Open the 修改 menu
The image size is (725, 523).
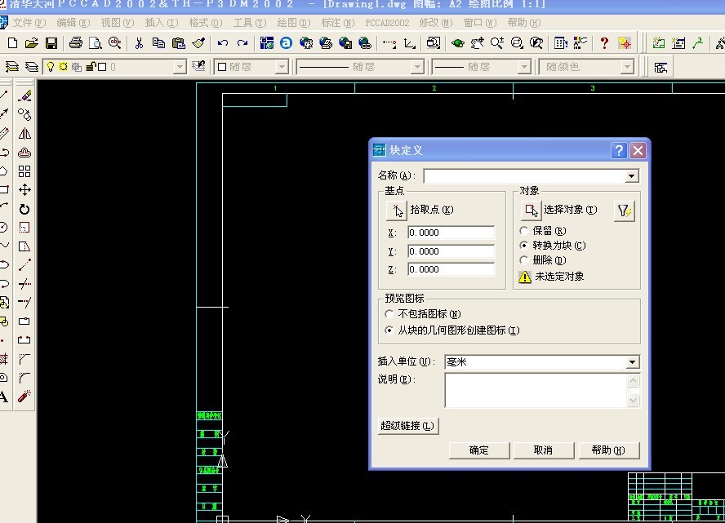pyautogui.click(x=435, y=23)
